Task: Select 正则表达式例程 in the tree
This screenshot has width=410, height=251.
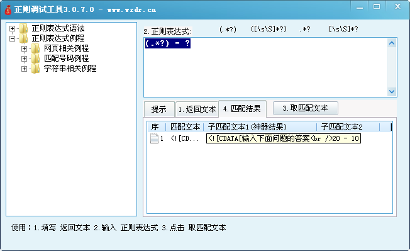Action: 58,38
